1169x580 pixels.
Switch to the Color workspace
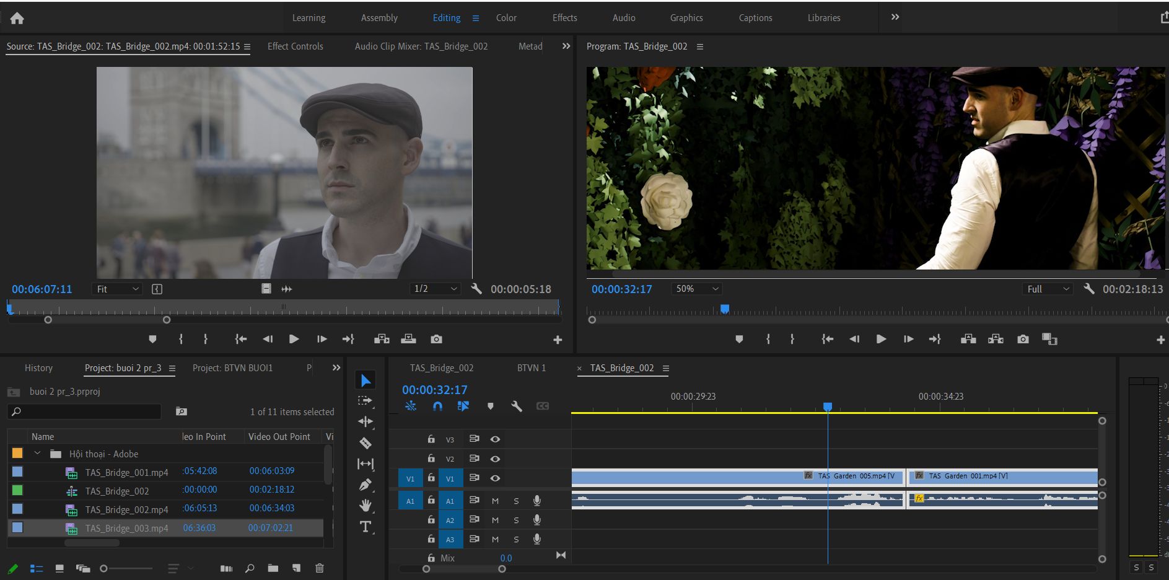506,18
